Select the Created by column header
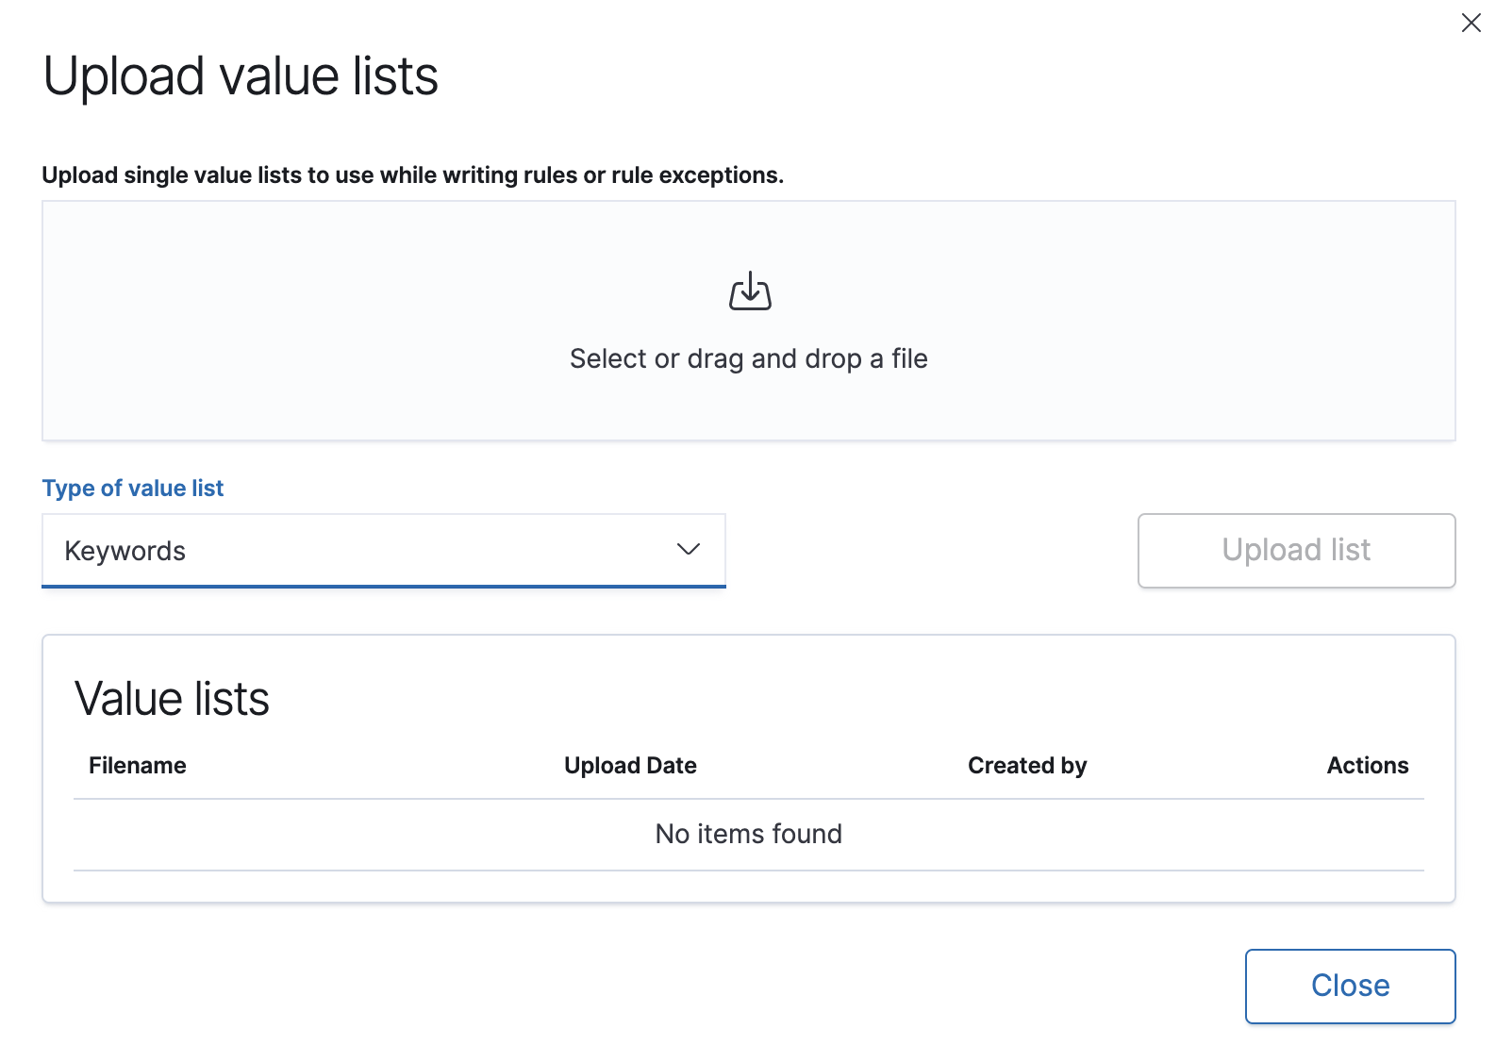This screenshot has width=1496, height=1045. point(1027,766)
